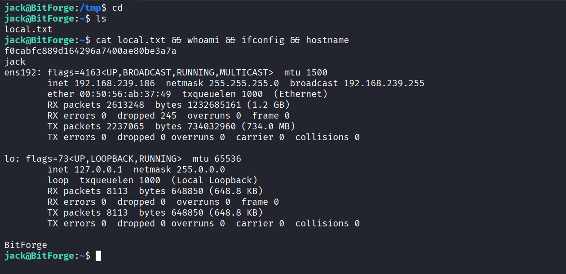
Task: Click the loopback address 127.0.0.1
Action: (x=98, y=170)
